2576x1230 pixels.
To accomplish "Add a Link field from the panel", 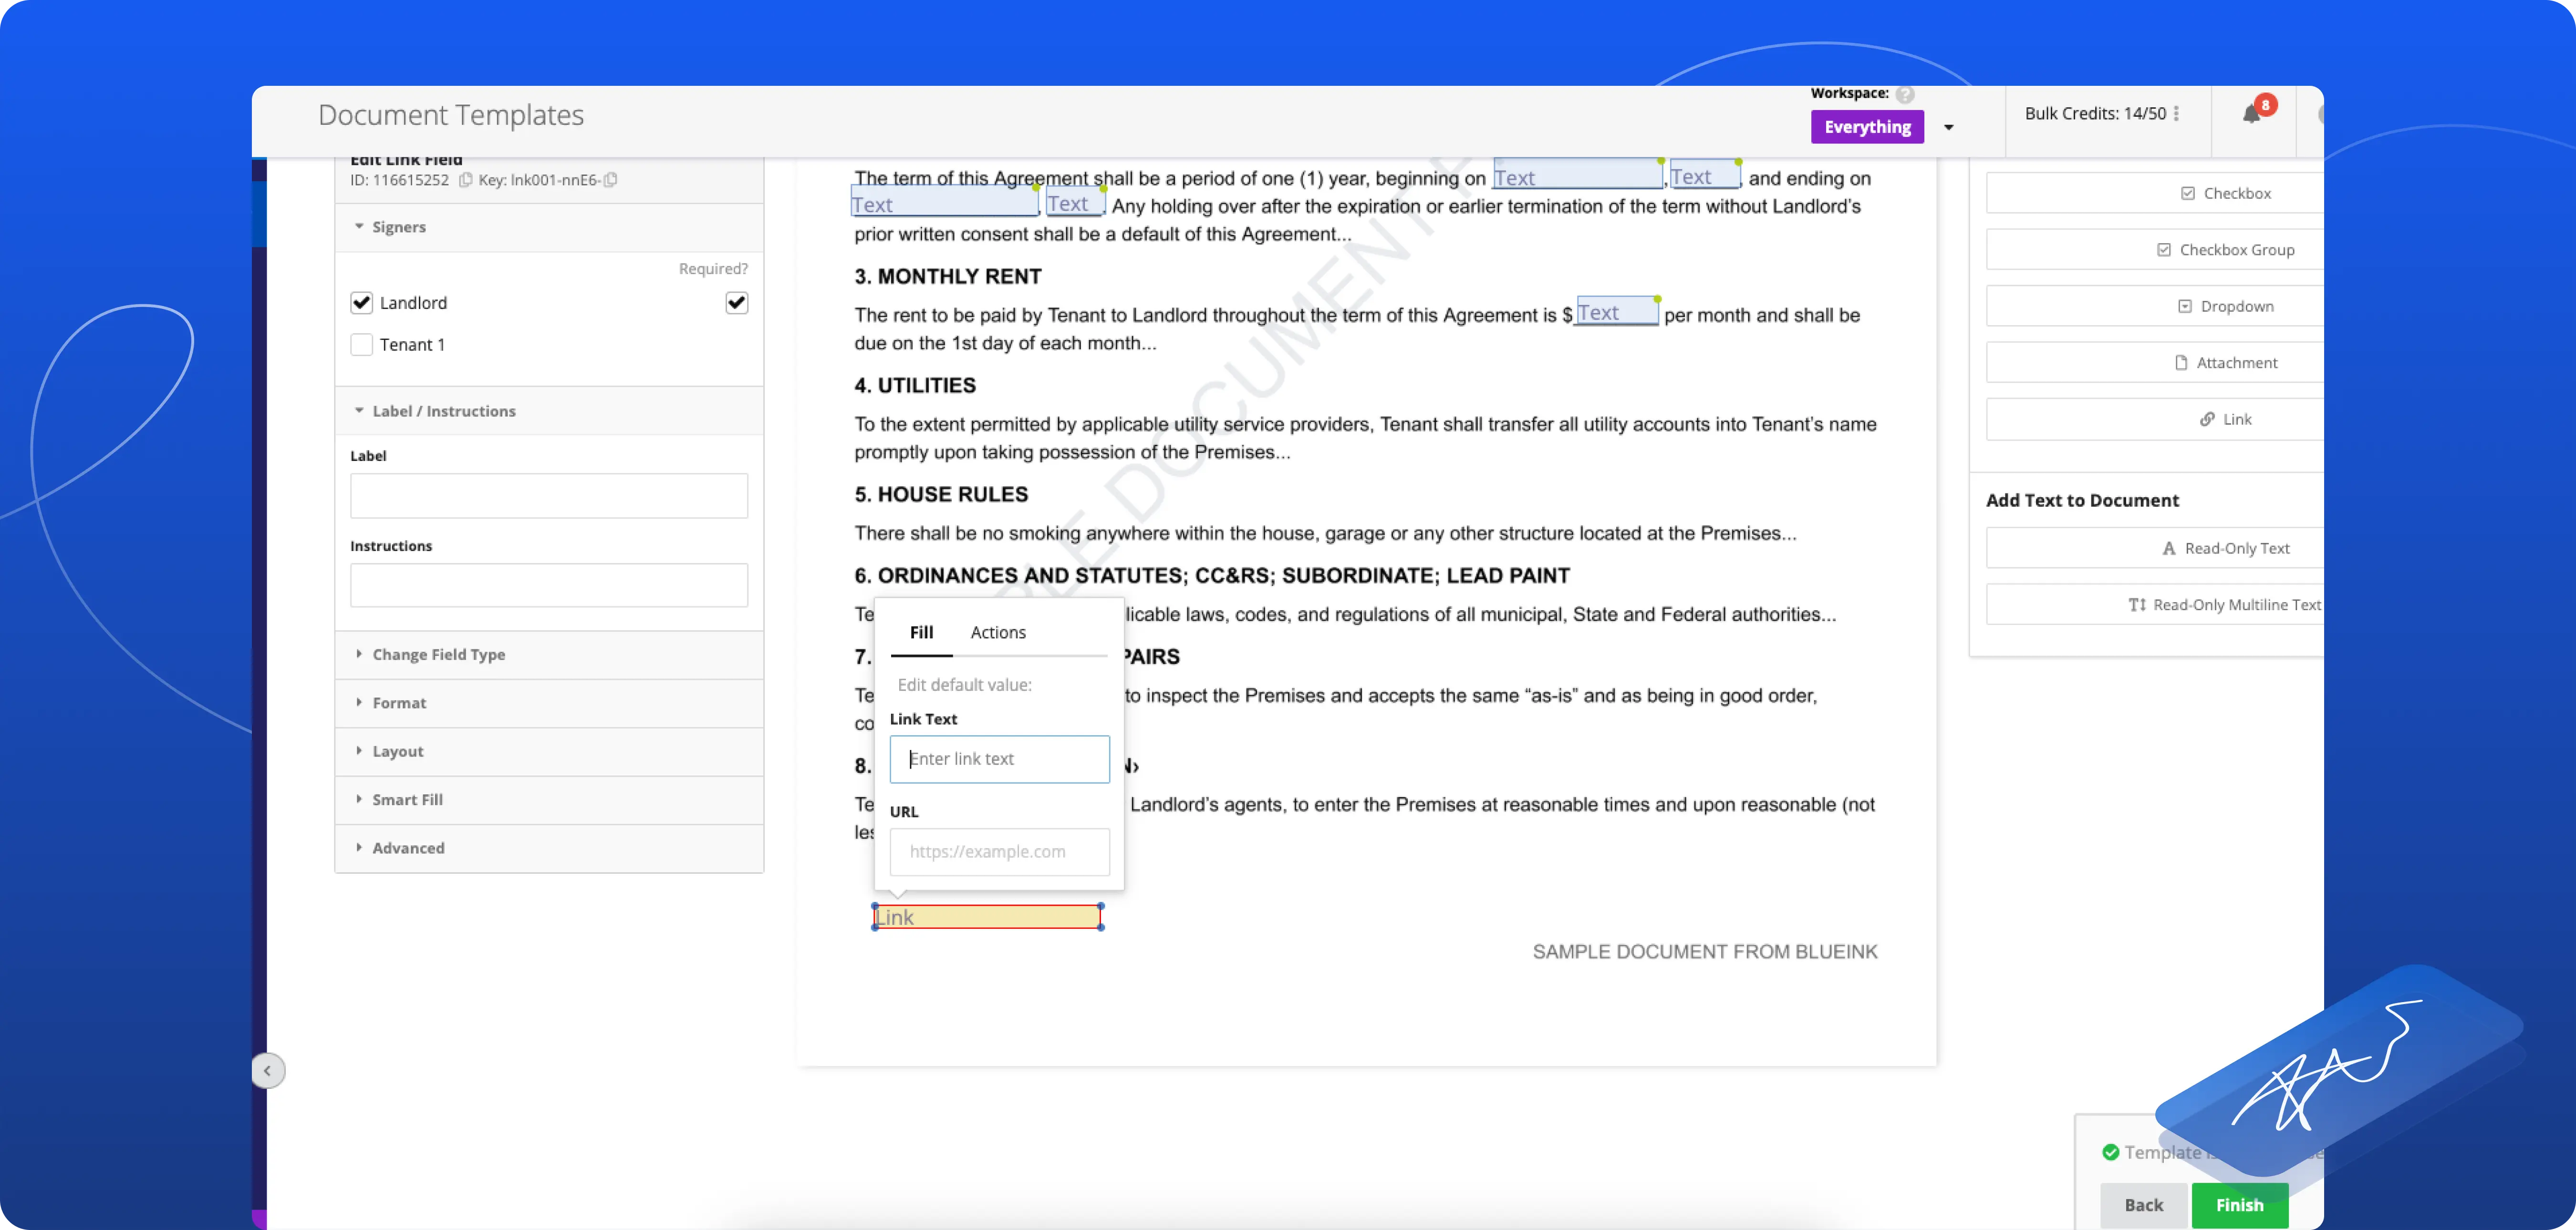I will [2225, 419].
